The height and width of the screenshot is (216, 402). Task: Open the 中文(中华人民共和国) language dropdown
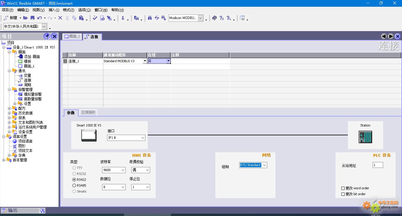(x=44, y=26)
